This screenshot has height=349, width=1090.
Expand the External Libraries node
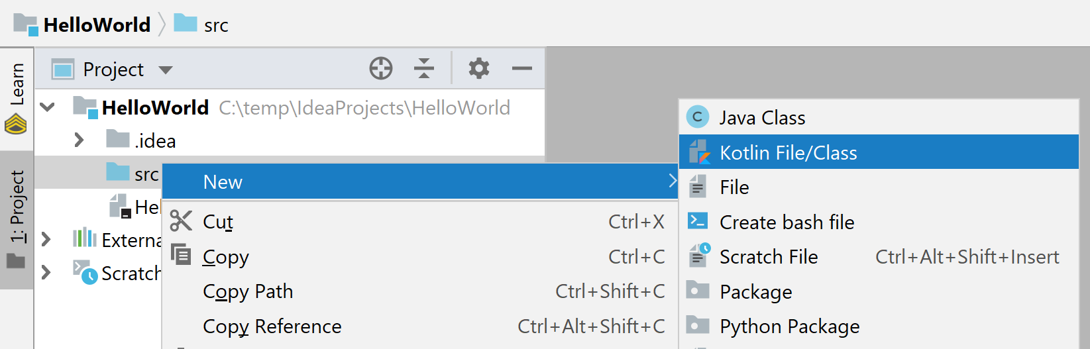(x=46, y=239)
